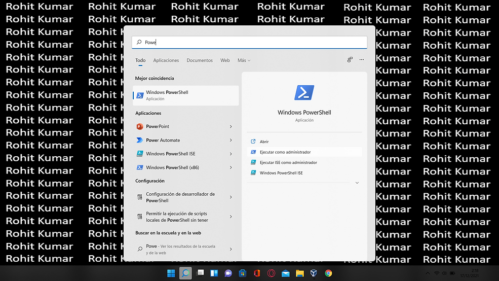
Task: Launch Google Chrome from the taskbar
Action: click(x=328, y=273)
